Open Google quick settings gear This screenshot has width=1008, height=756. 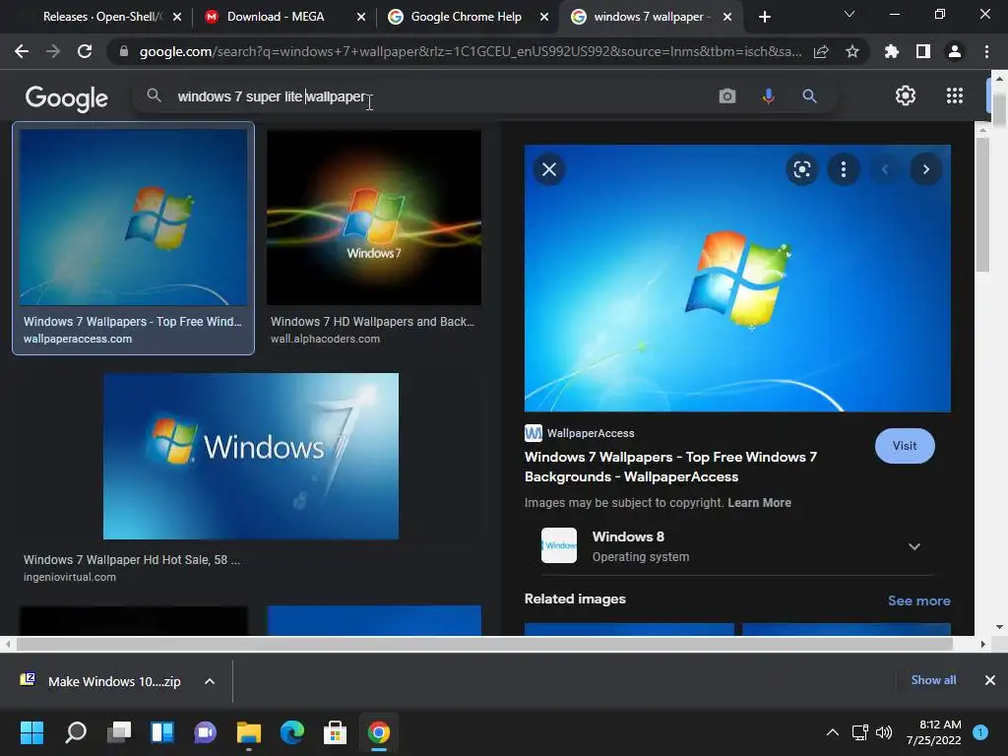click(x=906, y=95)
